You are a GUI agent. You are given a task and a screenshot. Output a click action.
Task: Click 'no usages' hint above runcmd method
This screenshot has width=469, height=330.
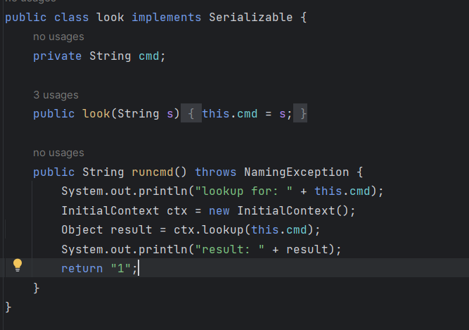[58, 153]
